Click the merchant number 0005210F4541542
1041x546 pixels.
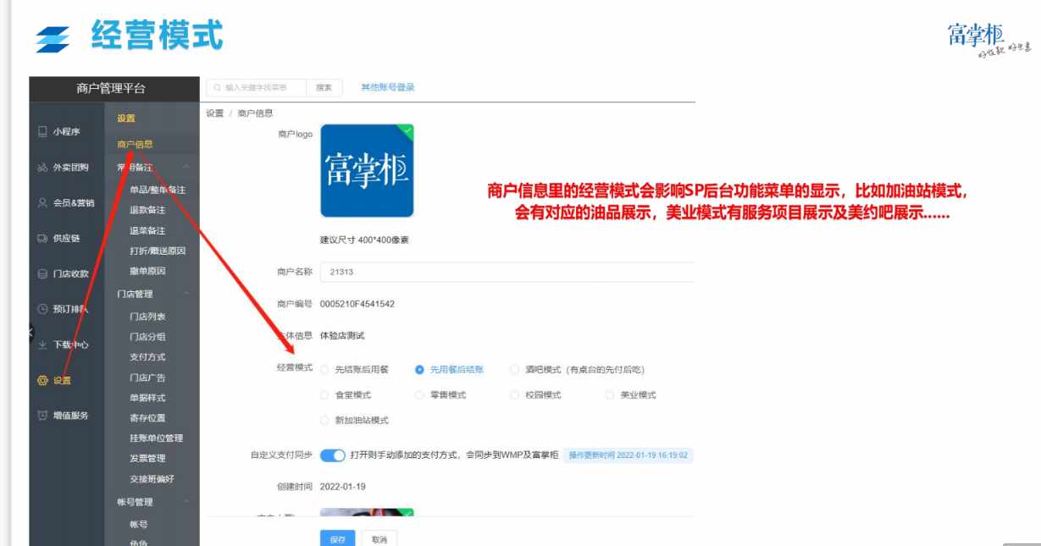357,304
